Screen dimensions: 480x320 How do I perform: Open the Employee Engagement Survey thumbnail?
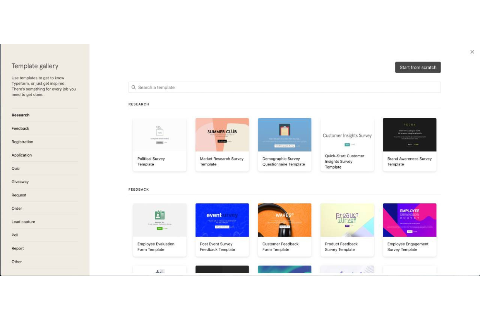(x=410, y=220)
